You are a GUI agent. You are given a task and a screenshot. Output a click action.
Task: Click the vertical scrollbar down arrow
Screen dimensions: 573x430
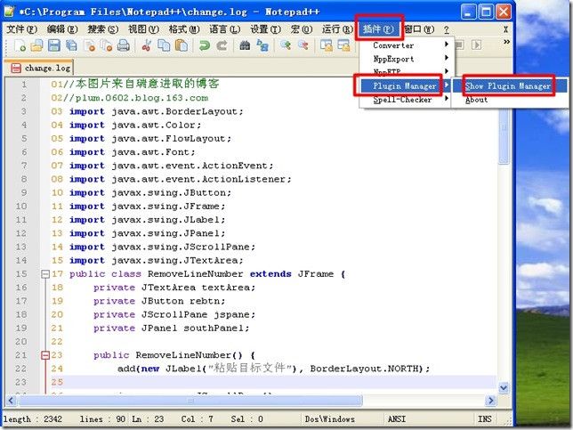pos(504,387)
